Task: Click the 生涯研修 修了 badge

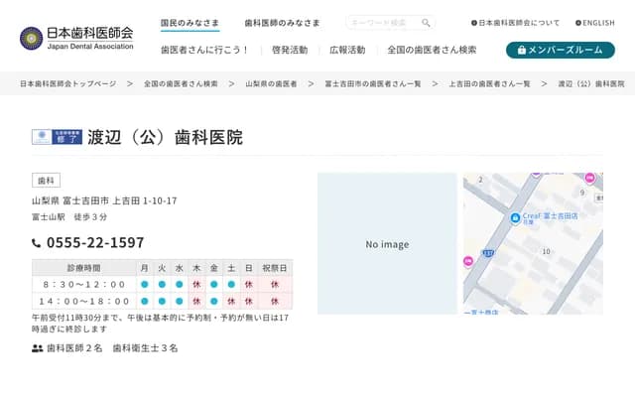Action: tap(57, 137)
